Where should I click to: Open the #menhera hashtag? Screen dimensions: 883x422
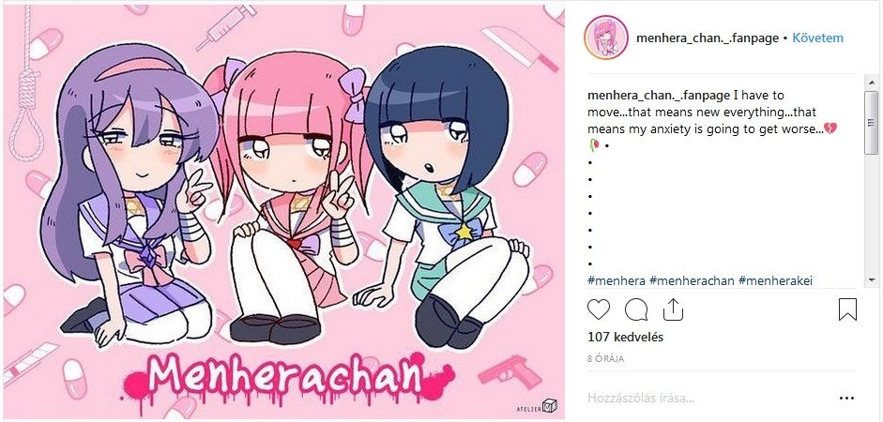tap(617, 280)
